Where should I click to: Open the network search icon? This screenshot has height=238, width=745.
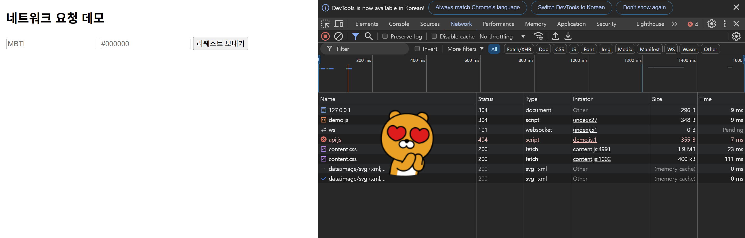click(x=368, y=36)
